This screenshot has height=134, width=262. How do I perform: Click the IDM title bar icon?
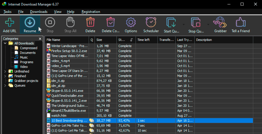pyautogui.click(x=4, y=4)
